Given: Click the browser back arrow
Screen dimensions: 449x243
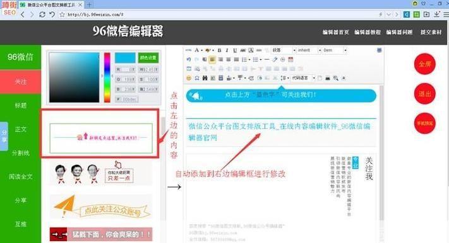Looking at the screenshot, I should (23, 14).
